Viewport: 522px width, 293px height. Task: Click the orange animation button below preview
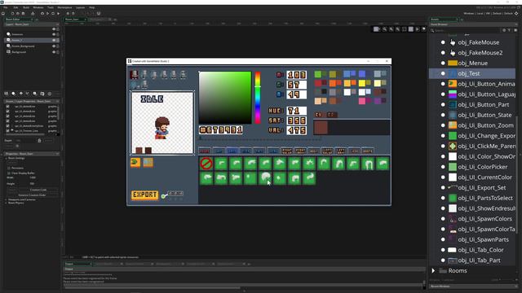(x=135, y=162)
